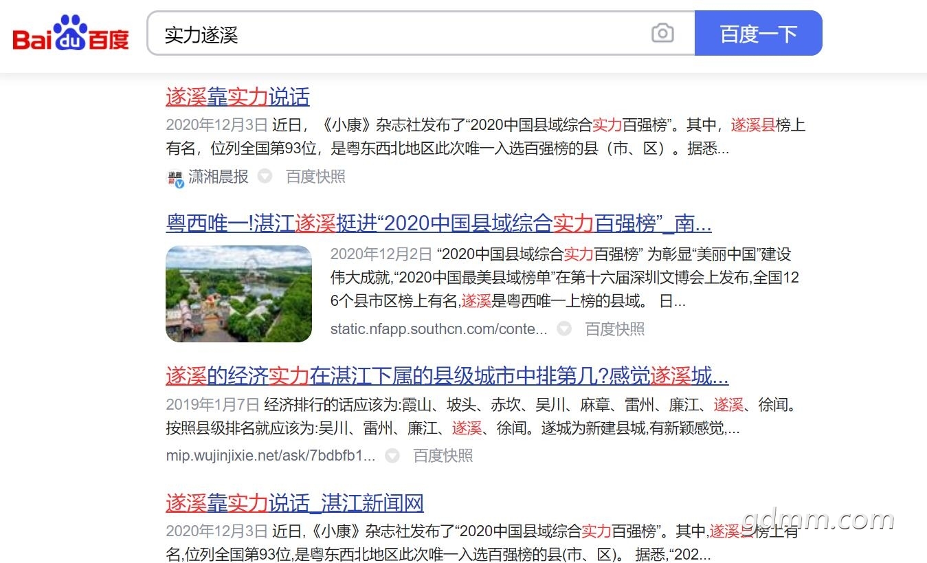Click date 2019年1月7日 in snippet
The height and width of the screenshot is (563, 927).
pyautogui.click(x=212, y=405)
